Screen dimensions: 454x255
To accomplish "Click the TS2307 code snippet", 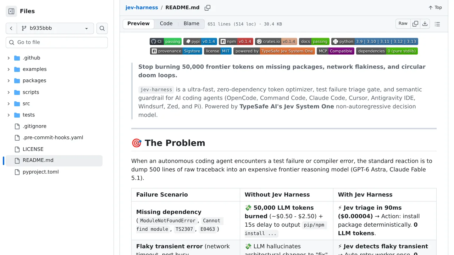I will [x=184, y=229].
